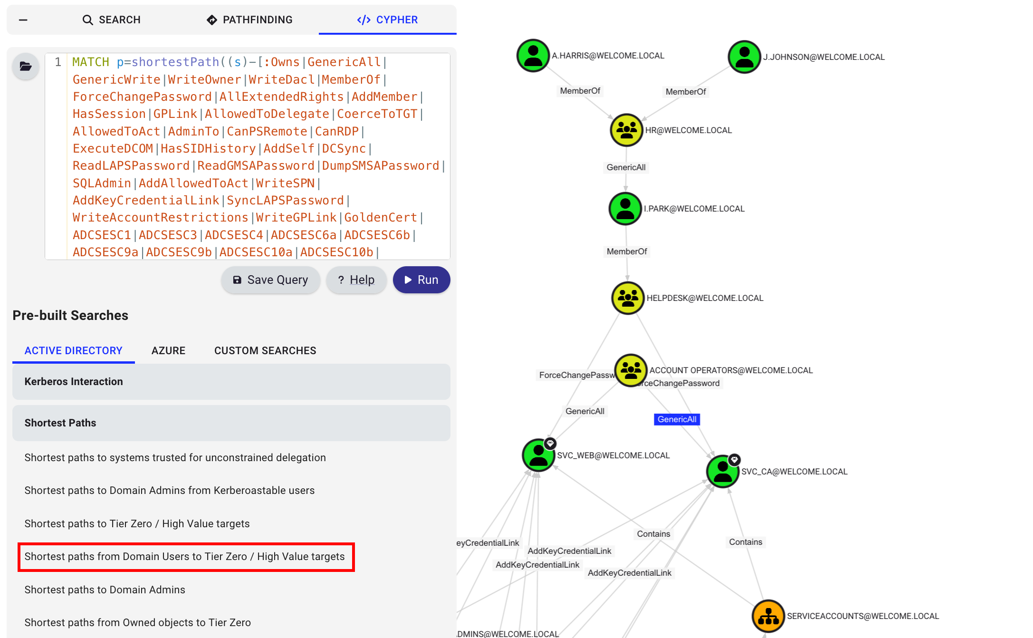Click the open folder icon beside the query editor
The height and width of the screenshot is (638, 1033).
(x=26, y=66)
